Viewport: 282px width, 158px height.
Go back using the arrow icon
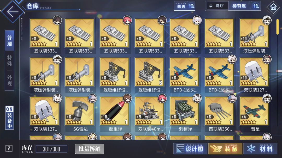pos(13,12)
